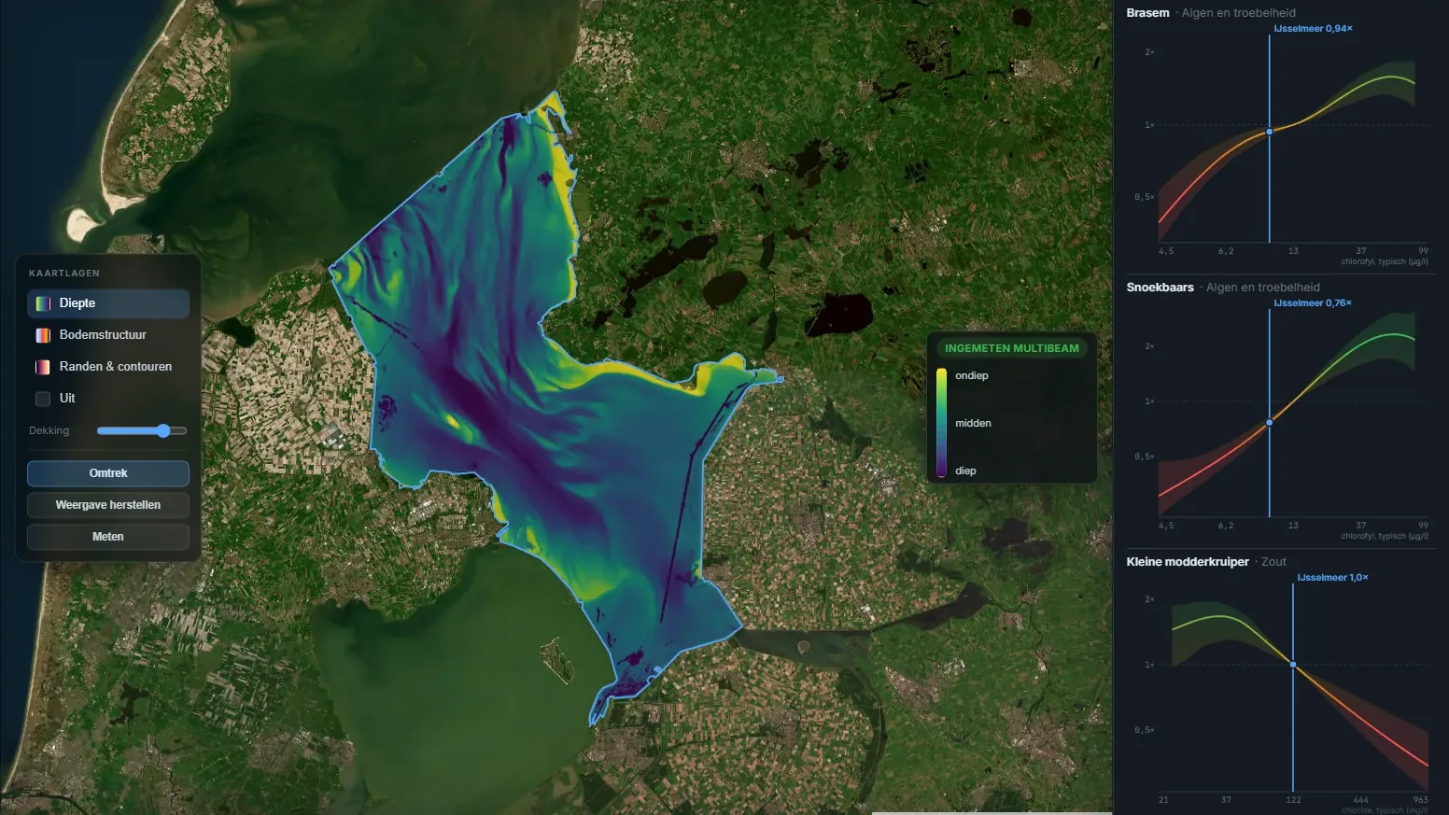Click the 'IJsselmeer 0,76×' marker label

1313,303
